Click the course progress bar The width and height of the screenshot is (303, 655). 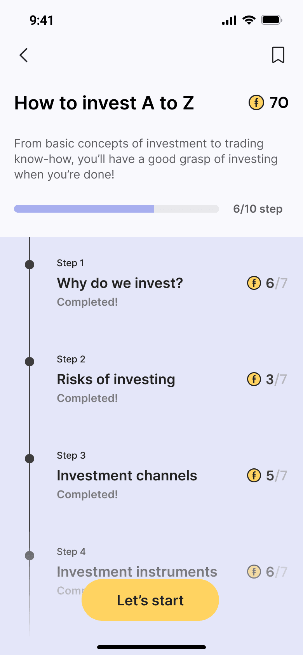(117, 209)
